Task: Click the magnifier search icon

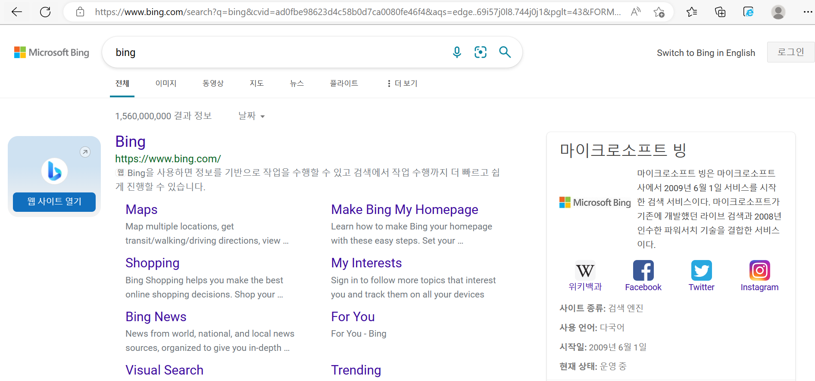Action: click(x=505, y=53)
